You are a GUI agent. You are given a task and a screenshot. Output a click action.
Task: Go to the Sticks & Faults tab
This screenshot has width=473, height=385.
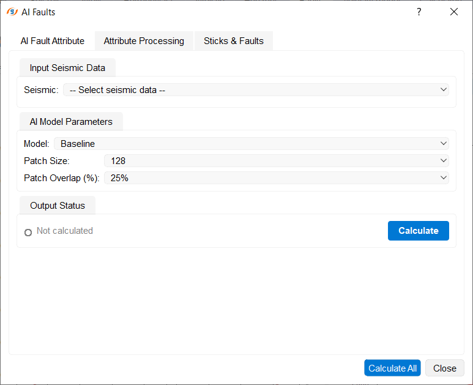tap(234, 41)
